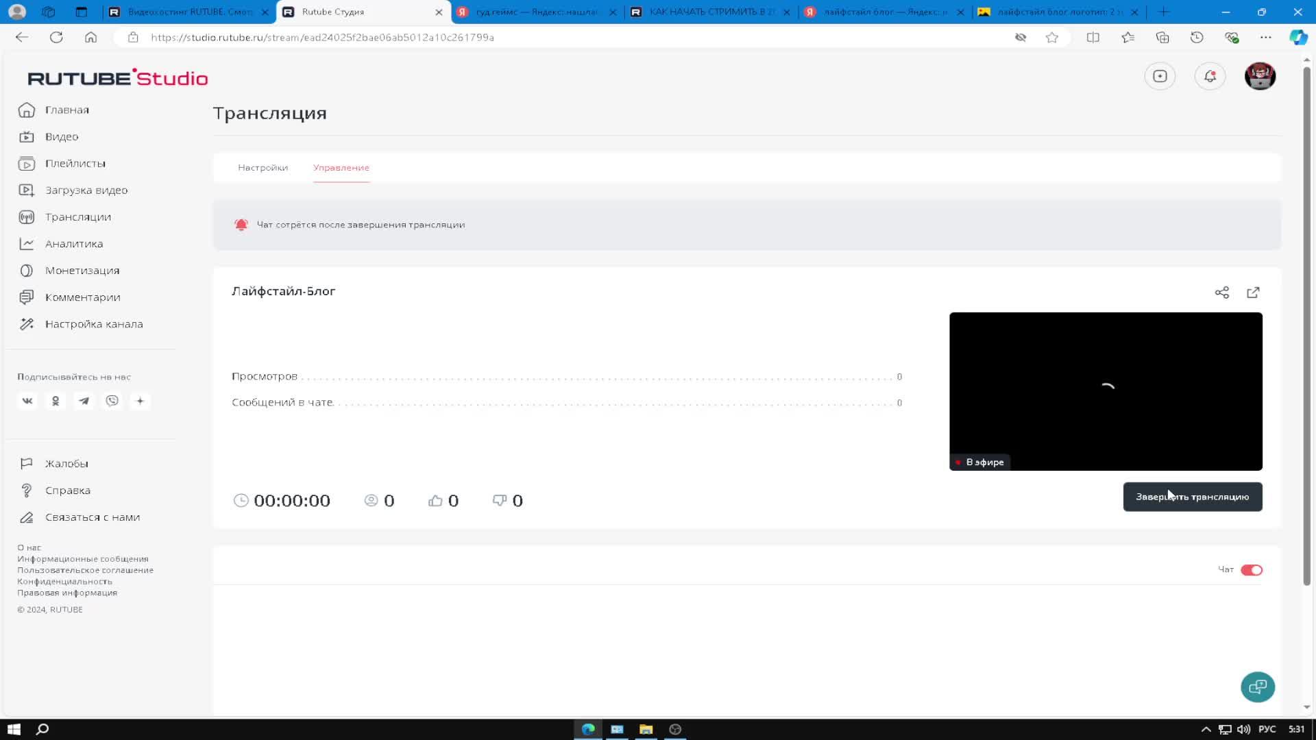Open Аналитика analytics section

[x=74, y=243]
